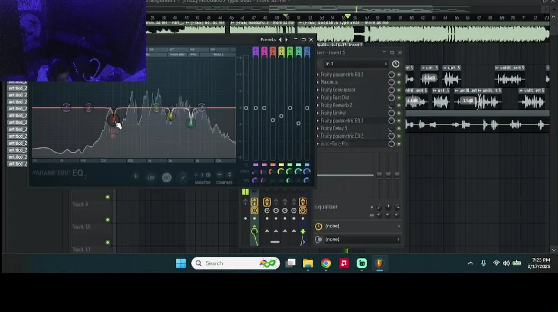Viewport: 558px width, 312px height.
Task: Open Auto-Tune Pro effect slot
Action: tap(334, 144)
